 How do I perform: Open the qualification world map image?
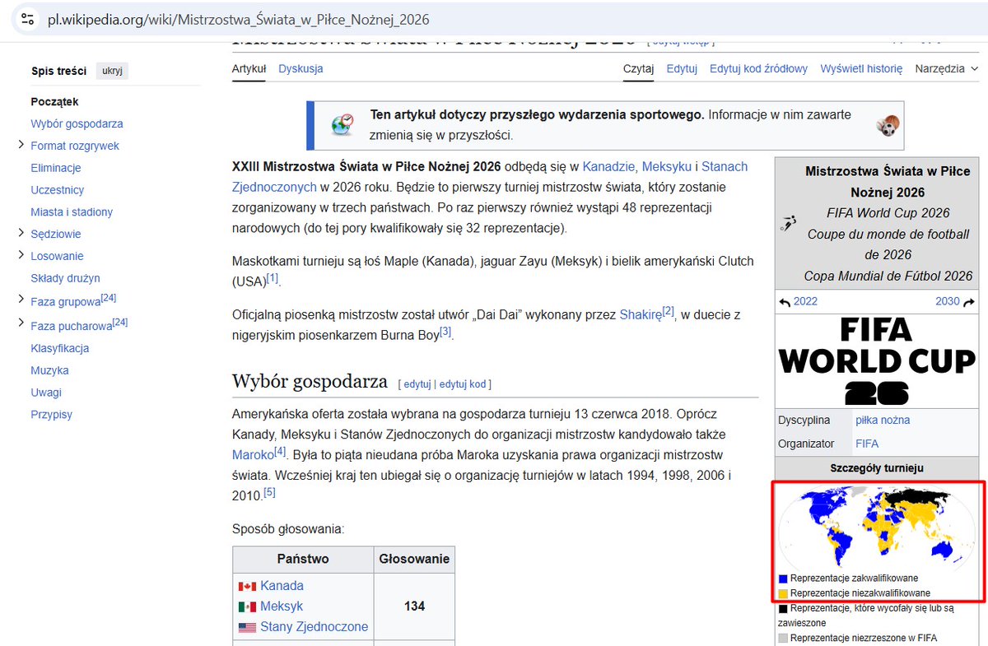(878, 527)
